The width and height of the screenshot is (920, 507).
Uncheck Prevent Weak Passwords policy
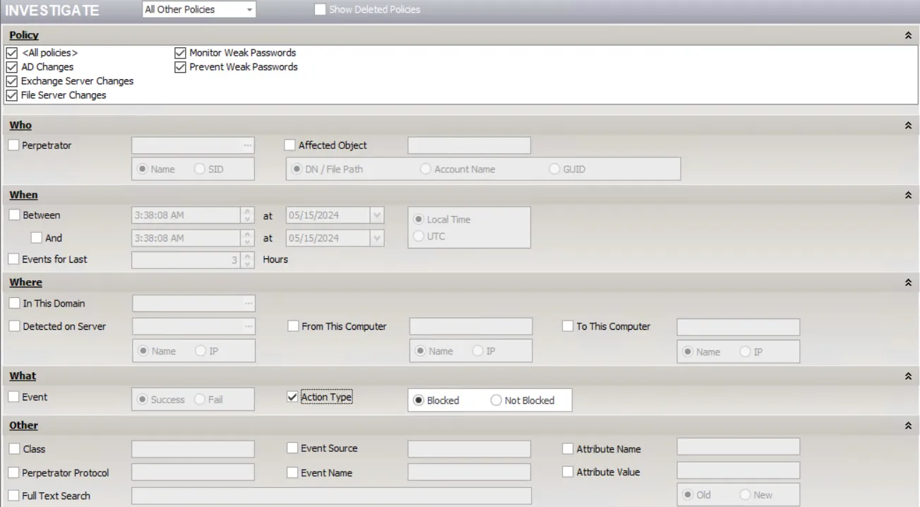click(x=180, y=67)
